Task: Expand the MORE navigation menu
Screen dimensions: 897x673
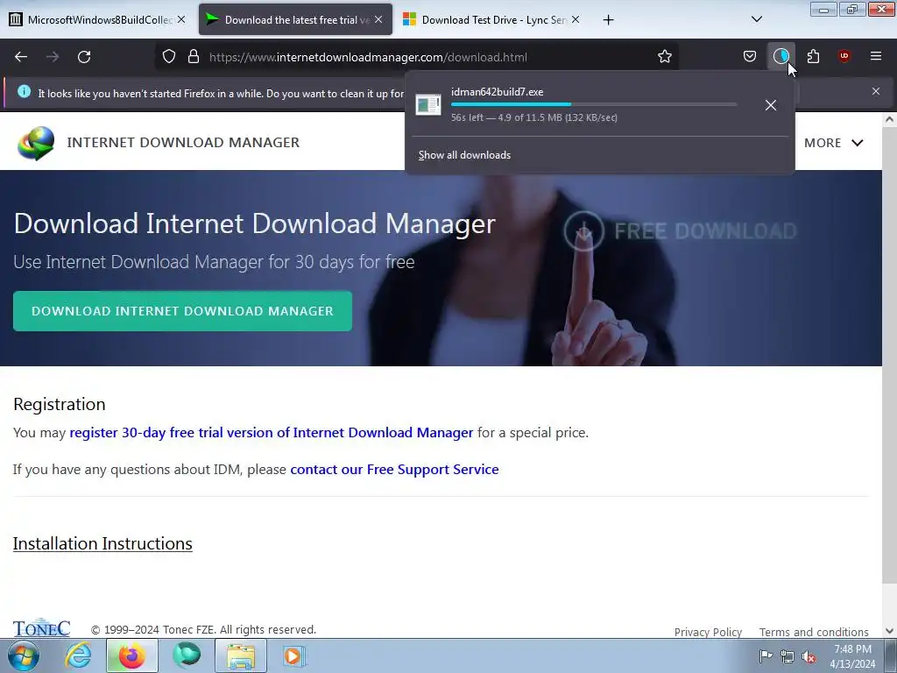Action: [834, 143]
